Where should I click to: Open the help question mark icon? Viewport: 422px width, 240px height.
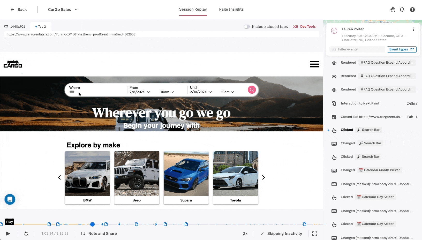412,10
